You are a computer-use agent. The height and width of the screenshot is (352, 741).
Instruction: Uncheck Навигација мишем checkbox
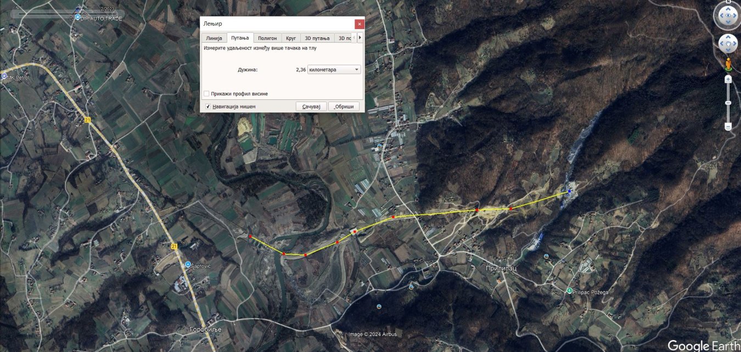(208, 106)
